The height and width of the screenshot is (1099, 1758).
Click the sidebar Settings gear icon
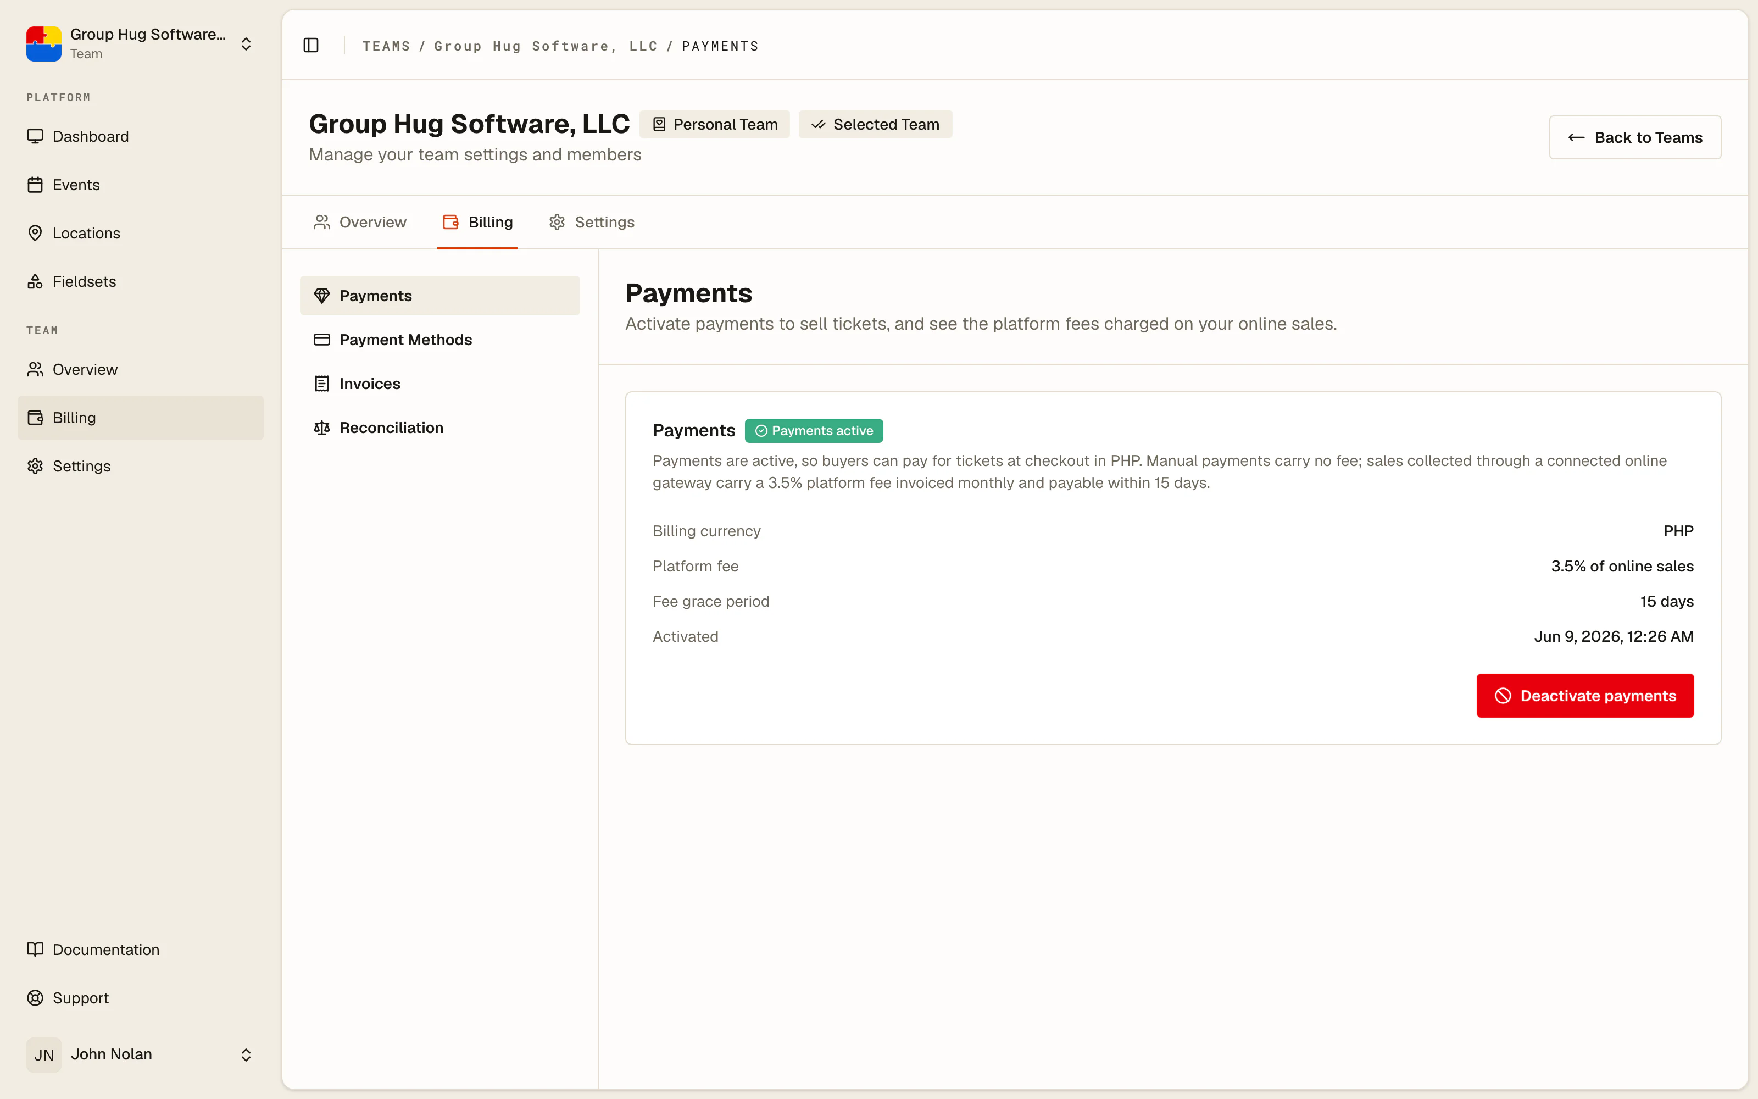pyautogui.click(x=35, y=466)
